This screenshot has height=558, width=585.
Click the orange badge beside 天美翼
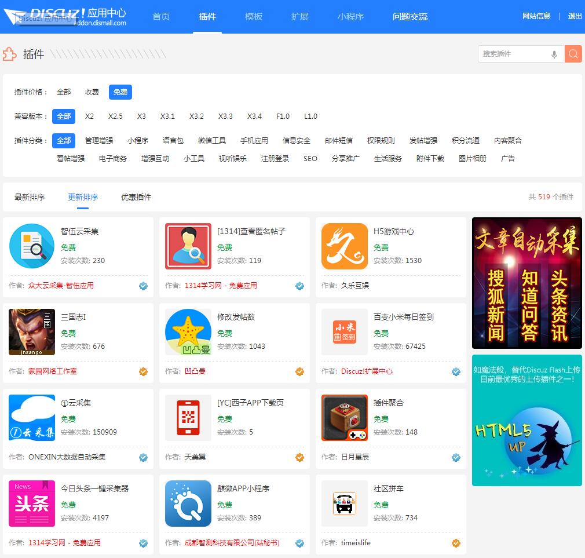click(299, 458)
